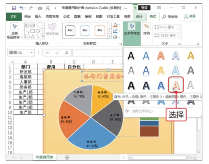The width and height of the screenshot is (209, 164).
Task: Click the Save icon in quick access toolbar
Action: pyautogui.click(x=14, y=8)
